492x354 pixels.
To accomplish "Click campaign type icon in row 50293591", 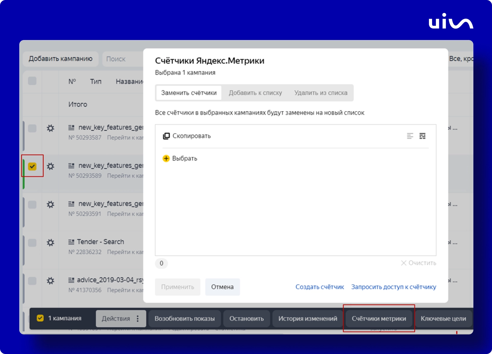I will (x=72, y=204).
